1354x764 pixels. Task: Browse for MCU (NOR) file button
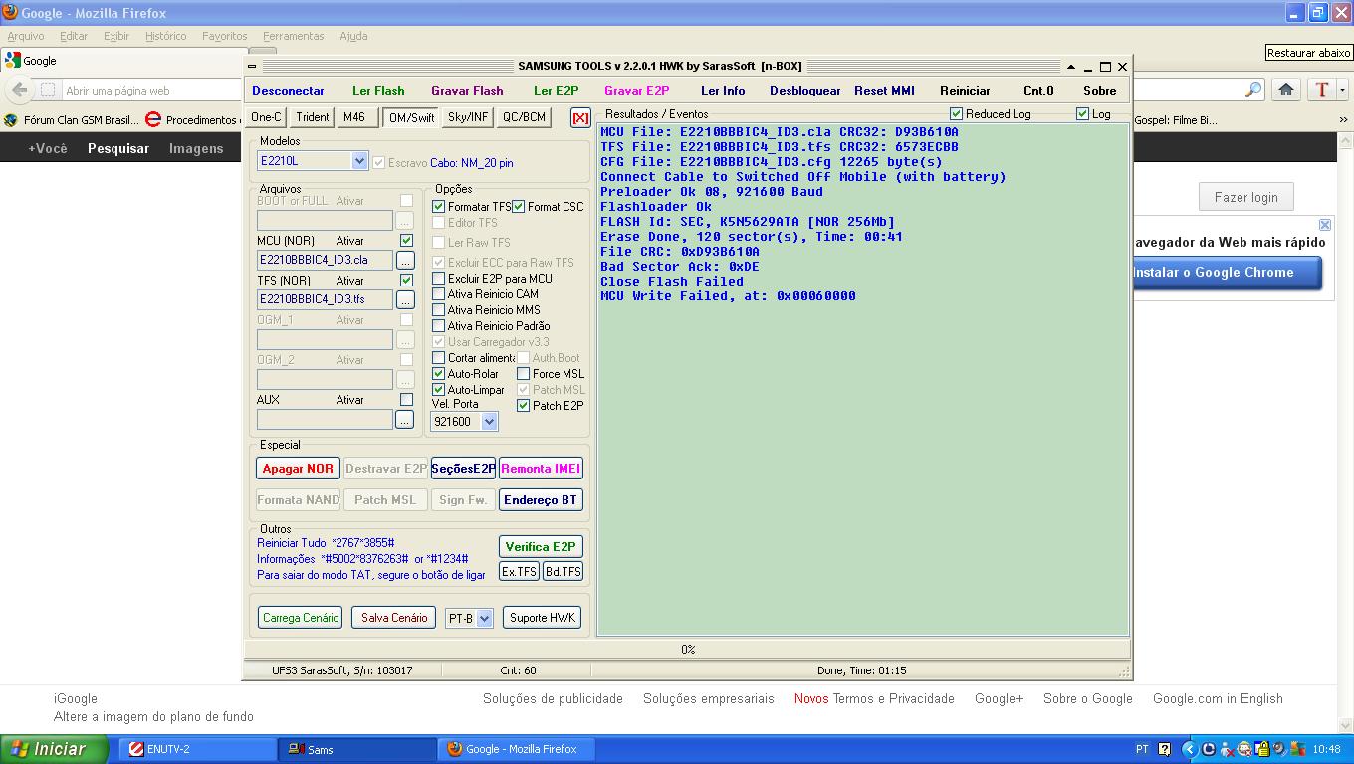405,260
